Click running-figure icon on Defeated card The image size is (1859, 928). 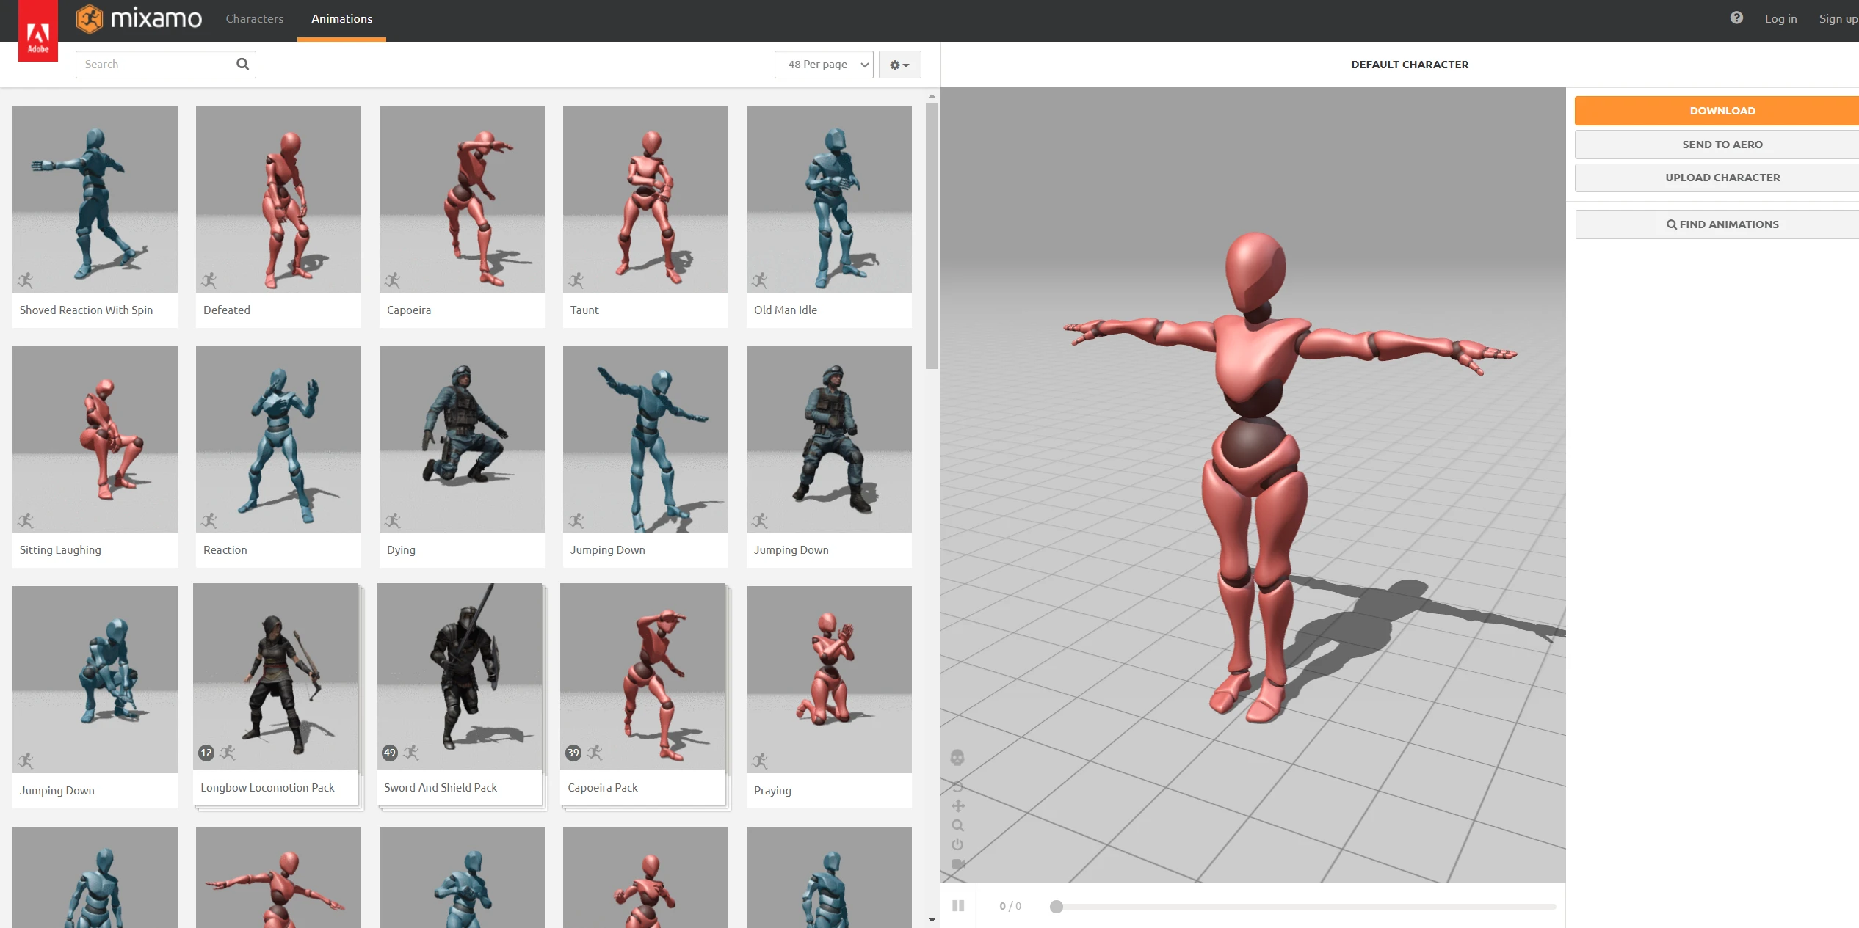(x=209, y=280)
